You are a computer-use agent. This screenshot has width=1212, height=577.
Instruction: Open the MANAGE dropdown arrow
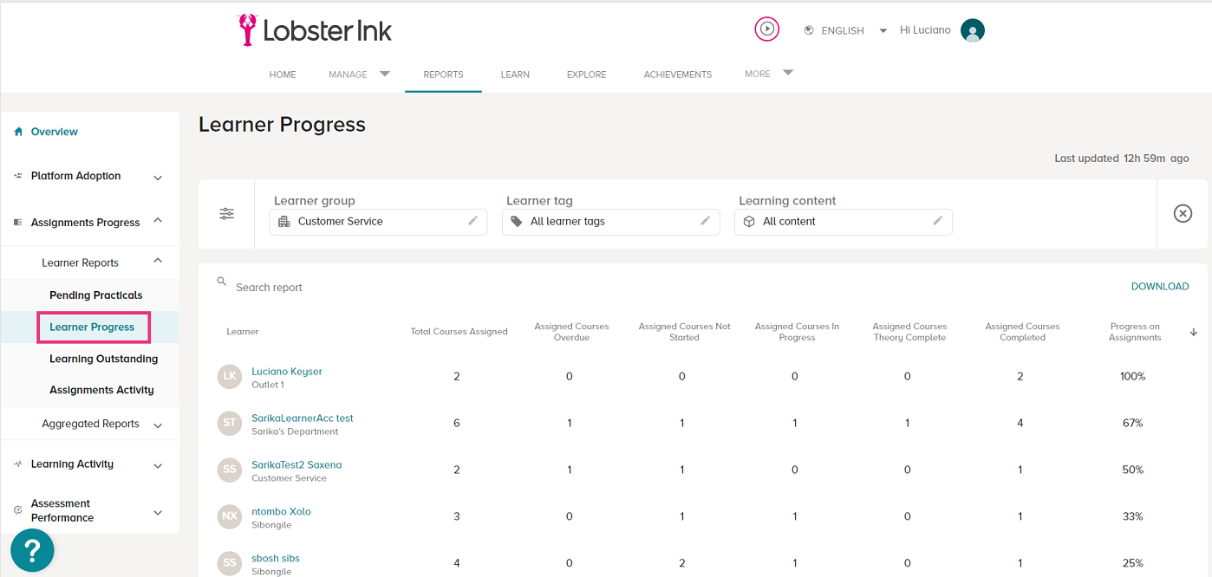click(385, 74)
